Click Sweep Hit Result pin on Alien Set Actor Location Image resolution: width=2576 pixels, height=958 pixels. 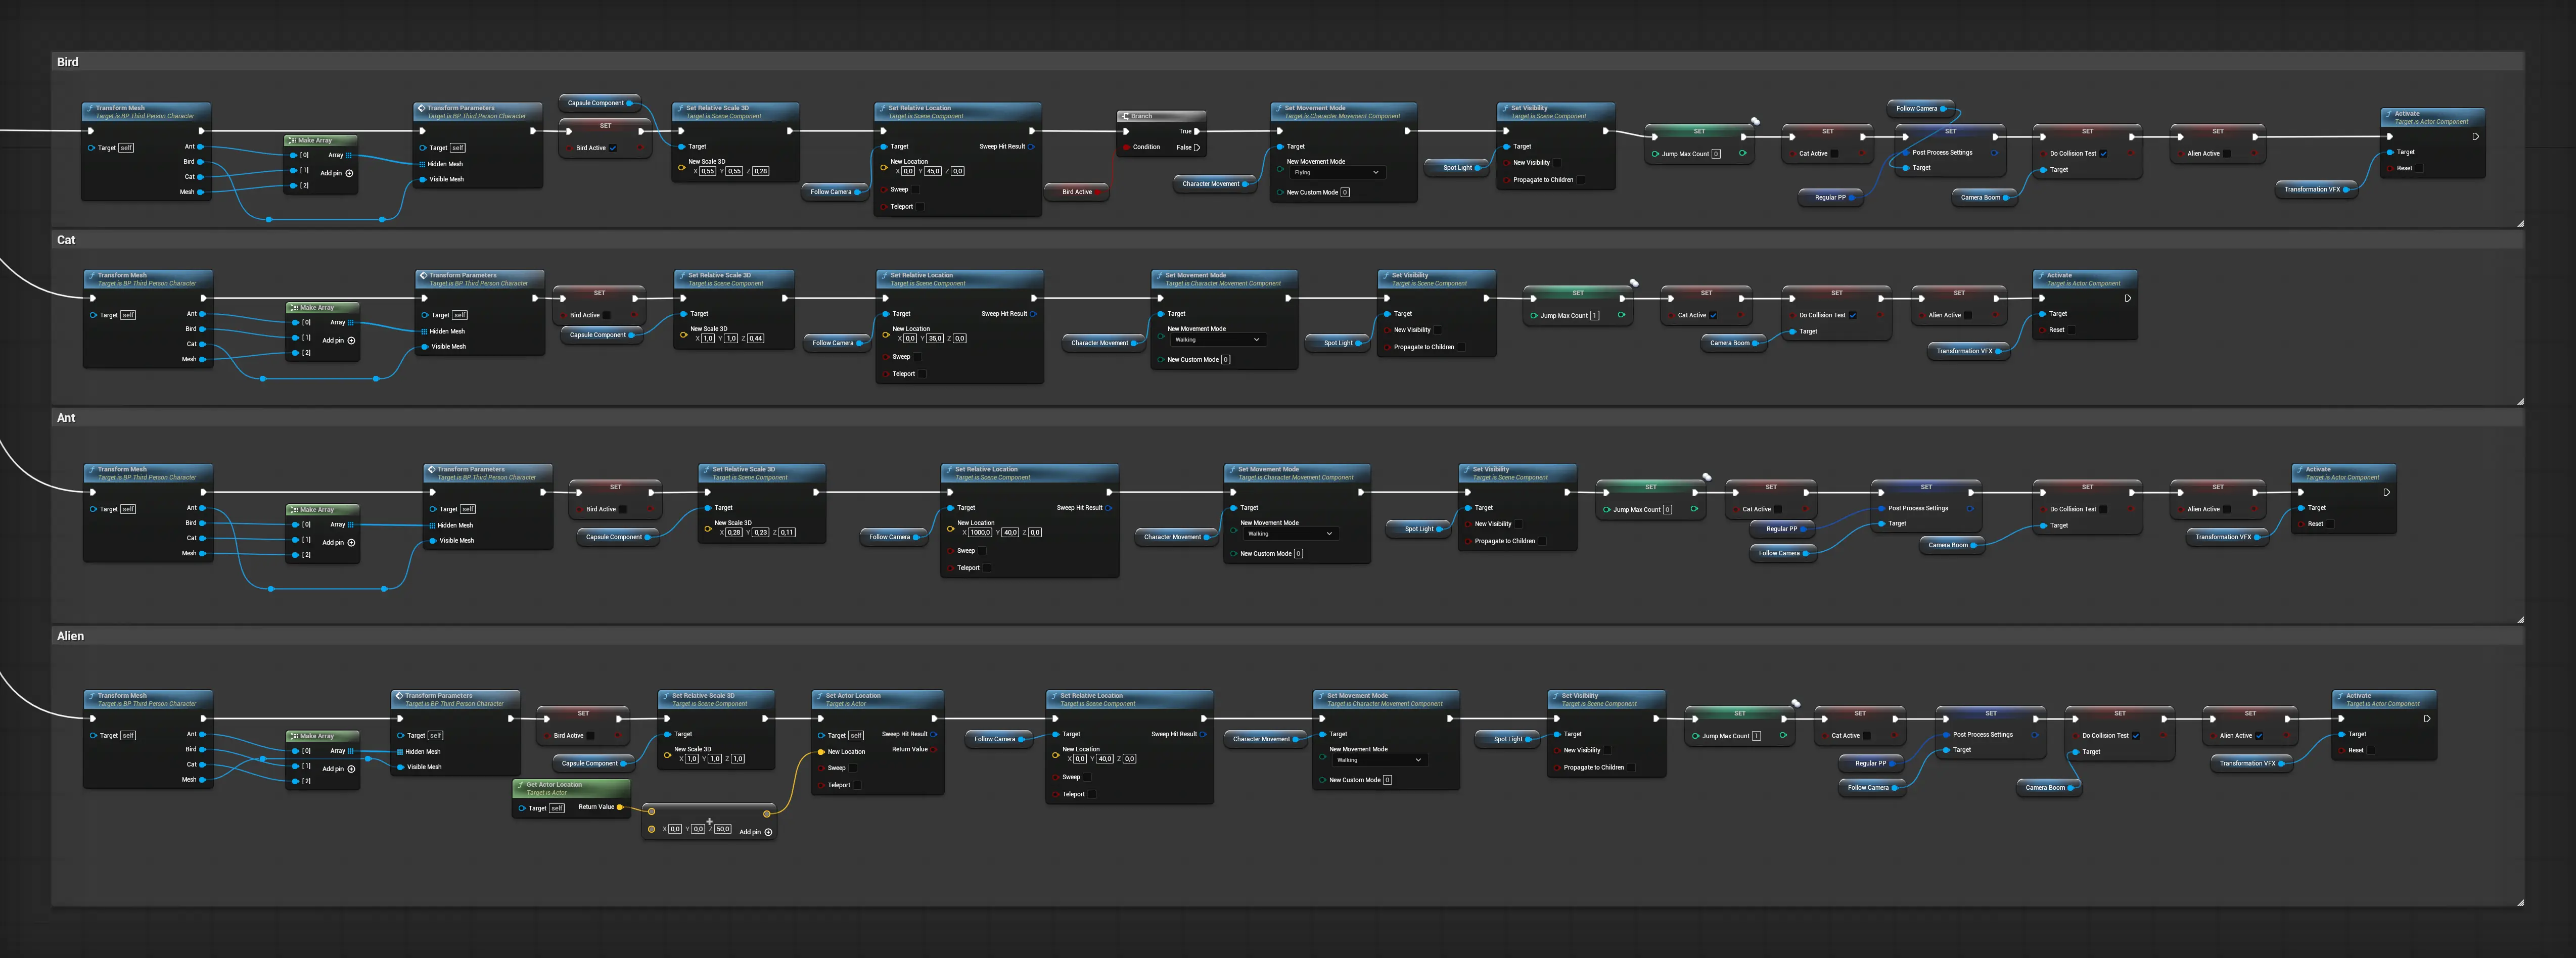coord(934,734)
